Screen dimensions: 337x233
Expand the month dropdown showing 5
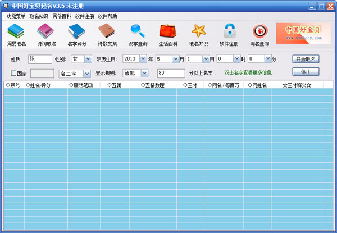point(175,58)
